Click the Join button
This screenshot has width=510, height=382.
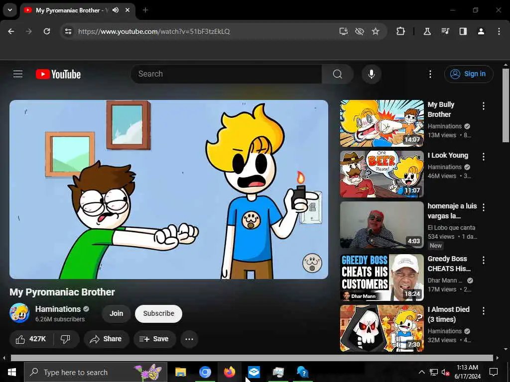click(116, 313)
